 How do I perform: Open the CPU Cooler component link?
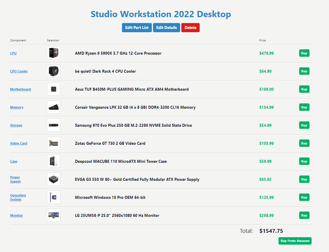19,71
